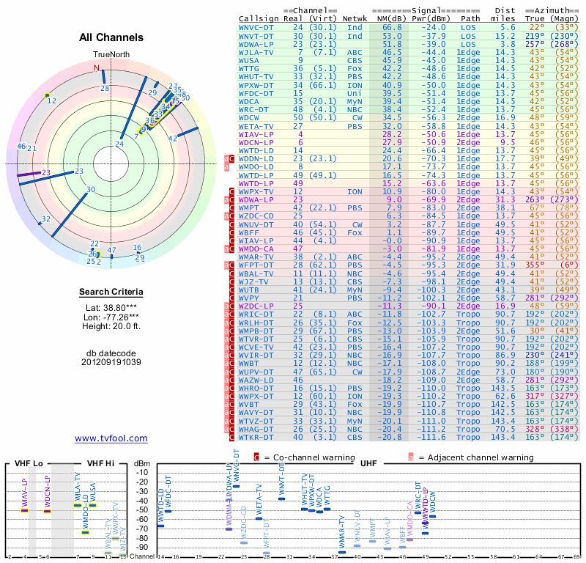Select WETA-TV callsign in the table
This screenshot has height=563, width=586.
256,126
